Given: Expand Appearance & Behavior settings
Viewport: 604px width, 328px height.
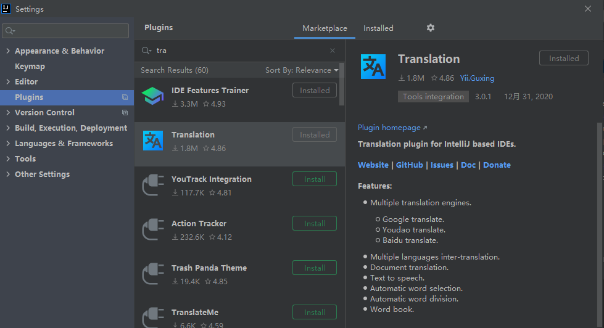Looking at the screenshot, I should click(x=8, y=51).
